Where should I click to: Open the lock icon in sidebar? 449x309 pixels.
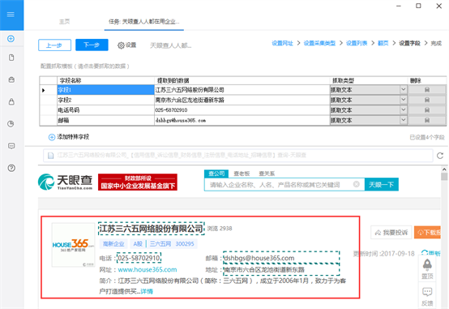[11, 101]
